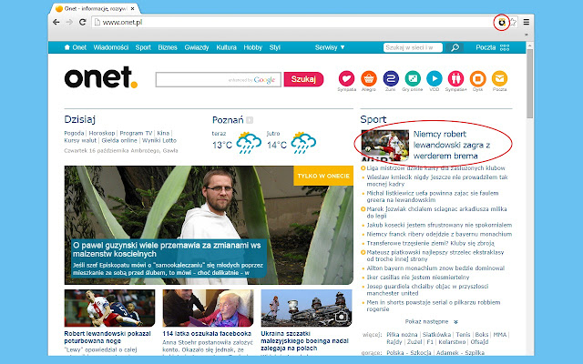This screenshot has width=583, height=364.
Task: Open the footballers thumbnail for Lewandowski story
Action: point(109,308)
